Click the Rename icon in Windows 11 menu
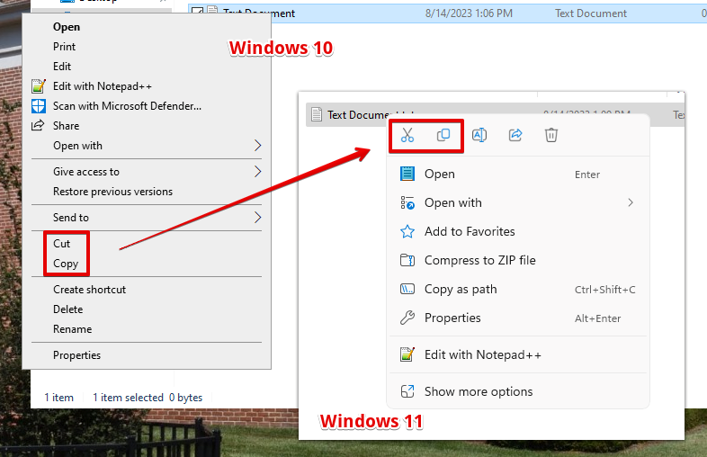The height and width of the screenshot is (457, 707). [x=479, y=135]
